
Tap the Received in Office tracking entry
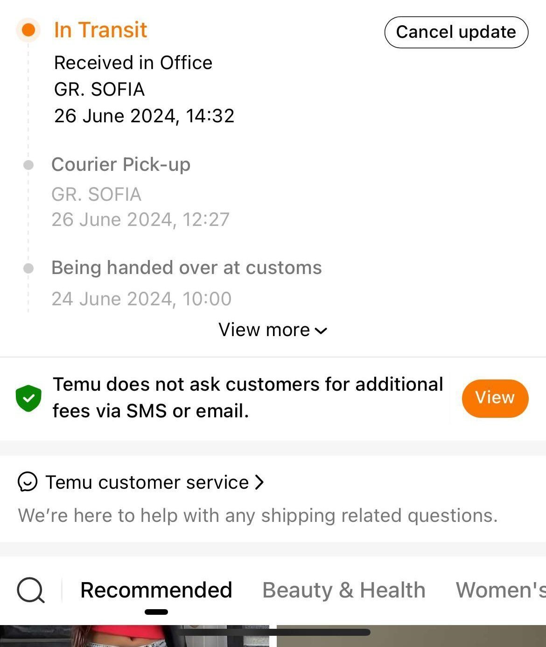(x=133, y=63)
